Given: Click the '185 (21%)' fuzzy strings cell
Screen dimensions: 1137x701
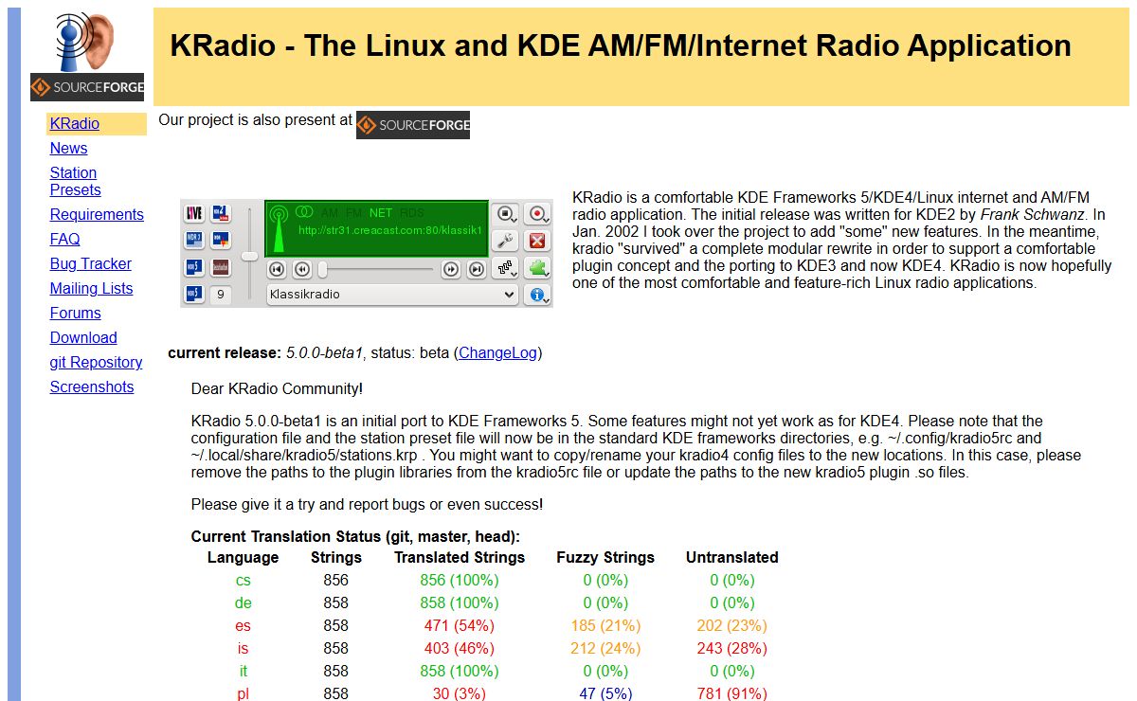Looking at the screenshot, I should click(605, 626).
